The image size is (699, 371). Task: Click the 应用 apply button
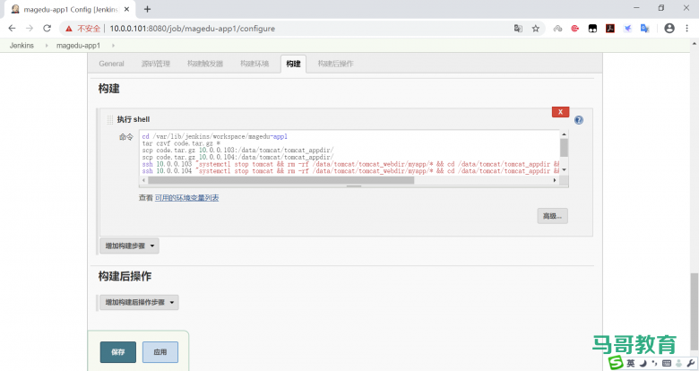coord(160,352)
